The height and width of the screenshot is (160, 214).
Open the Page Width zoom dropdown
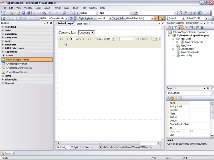[x=113, y=39]
